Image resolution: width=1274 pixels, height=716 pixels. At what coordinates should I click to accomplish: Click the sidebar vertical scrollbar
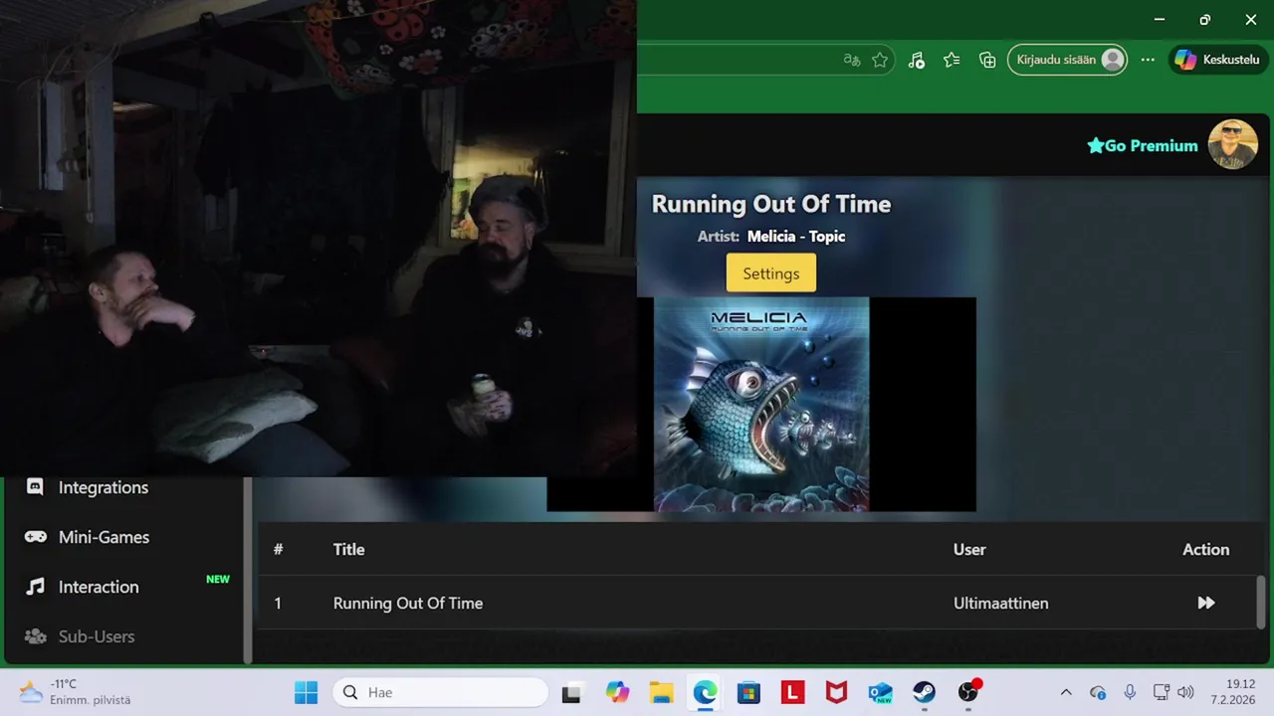248,569
